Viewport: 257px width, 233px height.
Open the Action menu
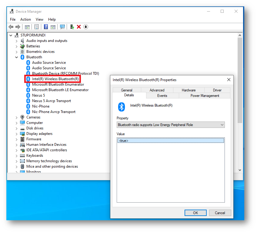25,19
